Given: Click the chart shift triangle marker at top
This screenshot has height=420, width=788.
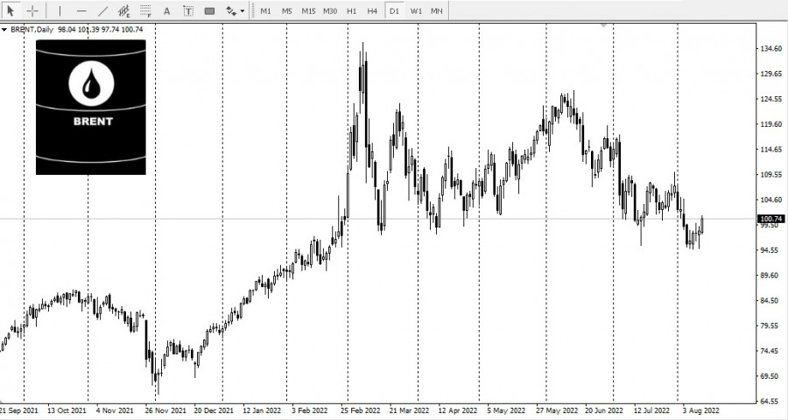Looking at the screenshot, I should (603, 24).
